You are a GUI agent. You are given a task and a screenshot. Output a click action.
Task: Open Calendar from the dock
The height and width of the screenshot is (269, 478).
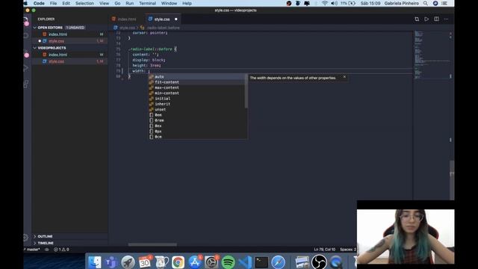(144, 262)
